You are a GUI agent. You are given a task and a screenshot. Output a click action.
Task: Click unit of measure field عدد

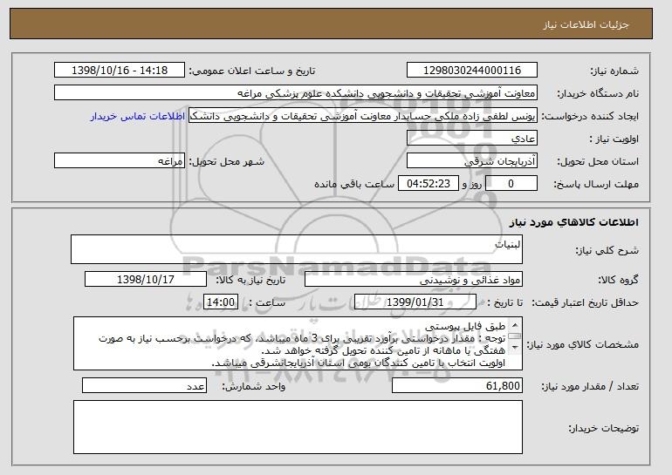[144, 386]
